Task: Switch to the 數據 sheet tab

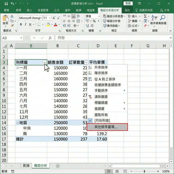Action: tap(26, 166)
